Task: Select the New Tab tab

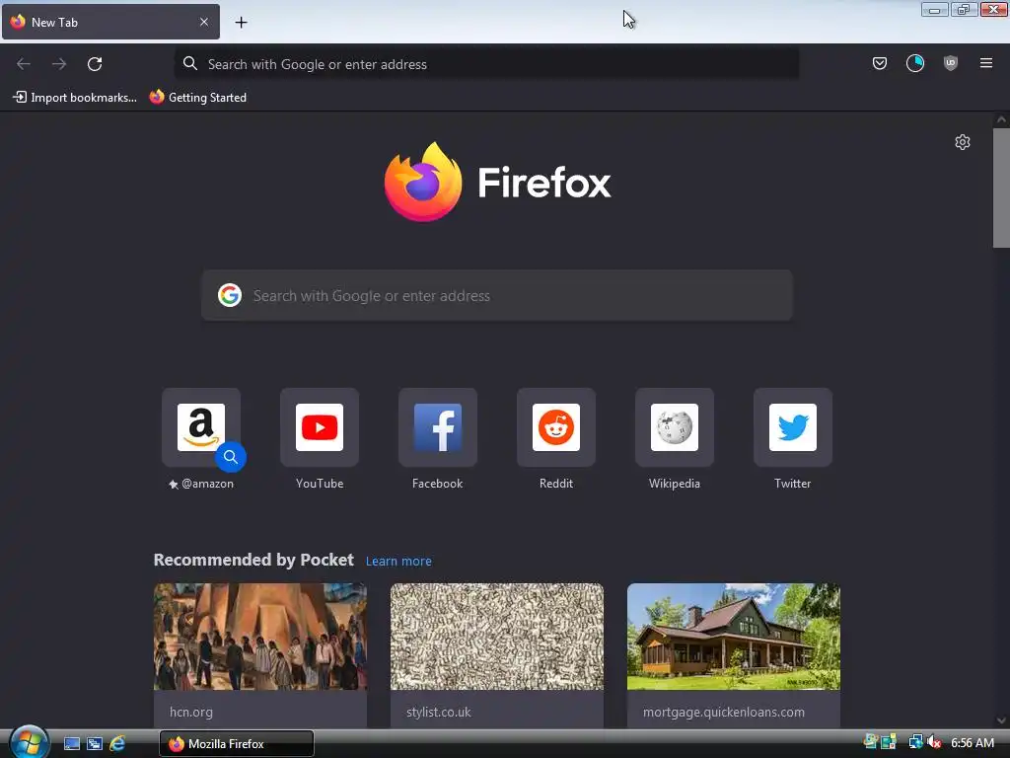Action: pyautogui.click(x=110, y=22)
